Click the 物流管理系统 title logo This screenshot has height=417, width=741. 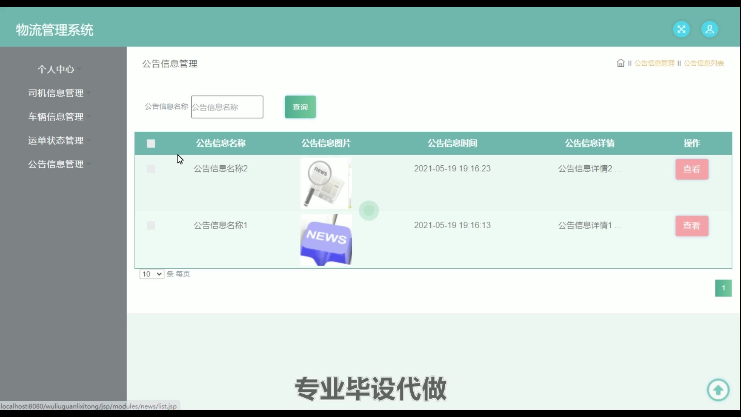click(54, 30)
